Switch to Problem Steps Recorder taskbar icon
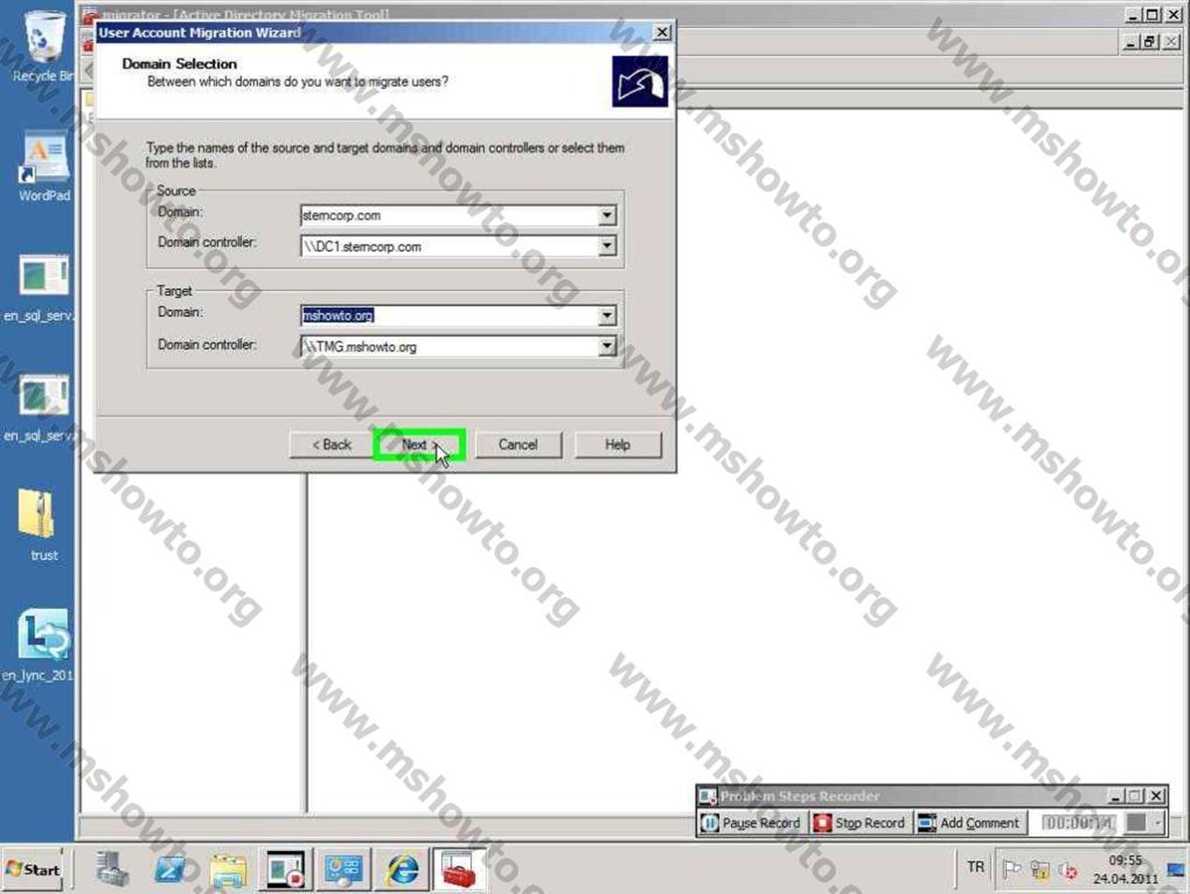1190x894 pixels. point(285,870)
